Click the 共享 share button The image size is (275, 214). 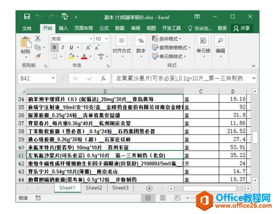[x=242, y=28]
